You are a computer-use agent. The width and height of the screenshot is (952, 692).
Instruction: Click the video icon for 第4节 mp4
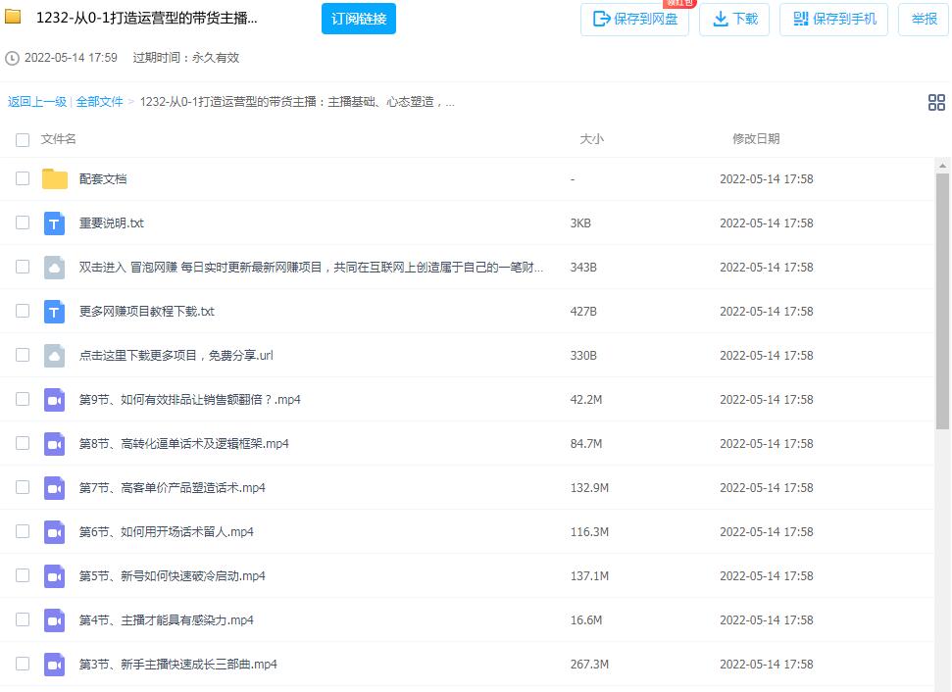coord(55,620)
